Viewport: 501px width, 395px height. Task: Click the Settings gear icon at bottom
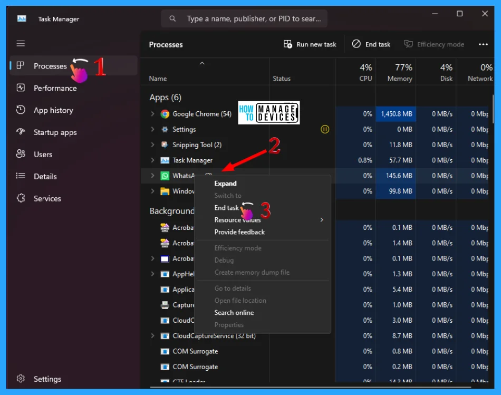coord(21,378)
